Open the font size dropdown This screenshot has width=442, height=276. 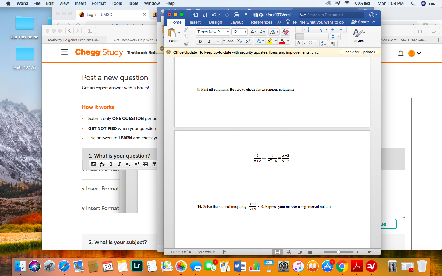tap(239, 32)
